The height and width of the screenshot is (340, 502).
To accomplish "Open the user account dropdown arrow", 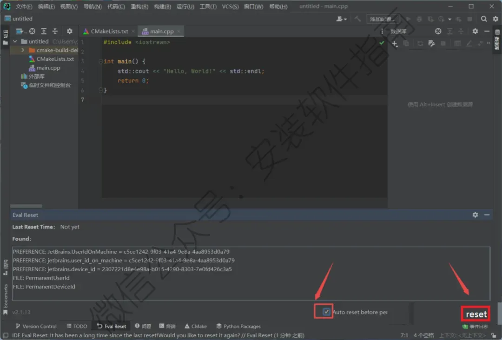I will click(x=345, y=19).
